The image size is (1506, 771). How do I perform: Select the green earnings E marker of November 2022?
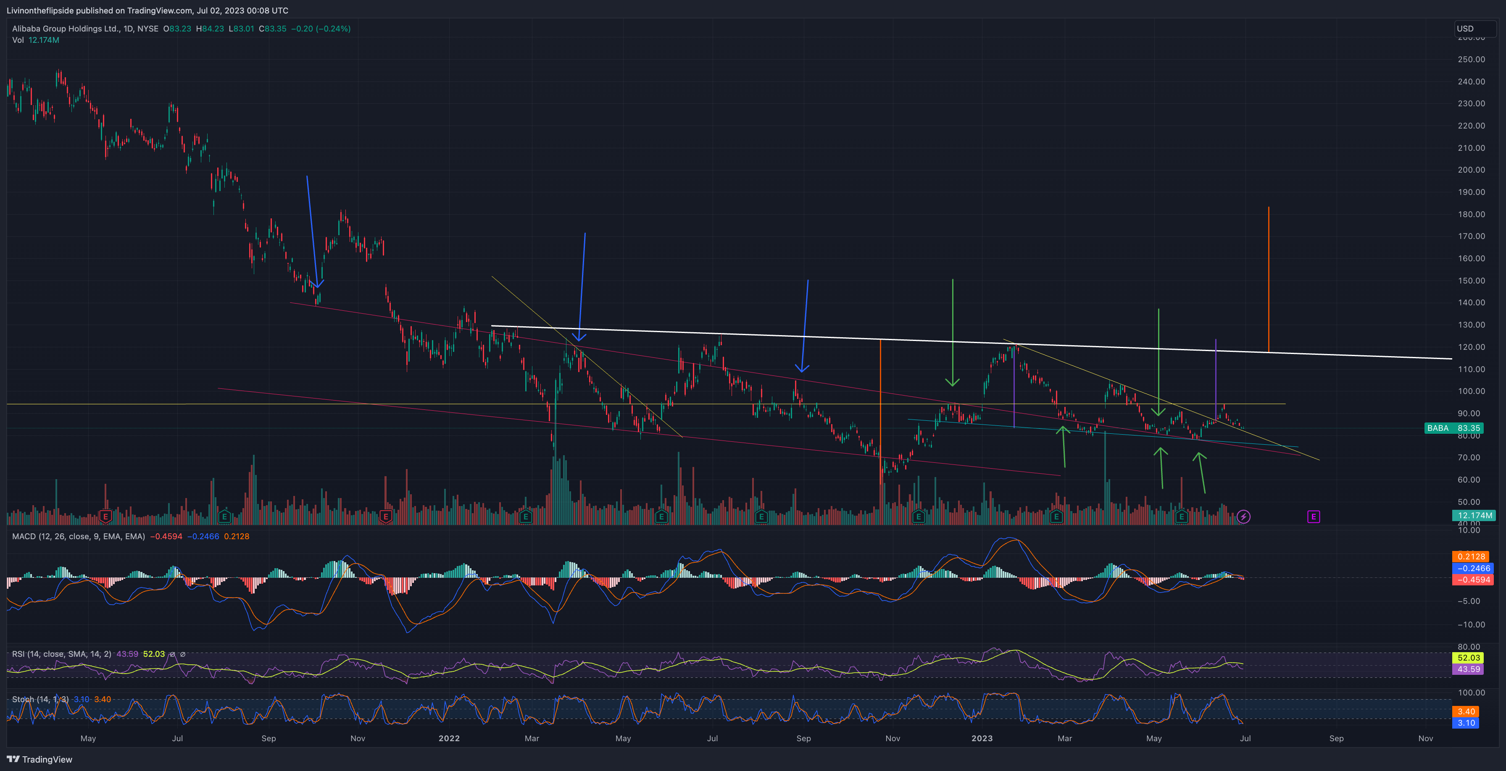[919, 517]
